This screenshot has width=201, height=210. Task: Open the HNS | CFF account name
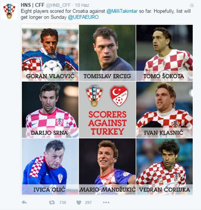tap(33, 5)
